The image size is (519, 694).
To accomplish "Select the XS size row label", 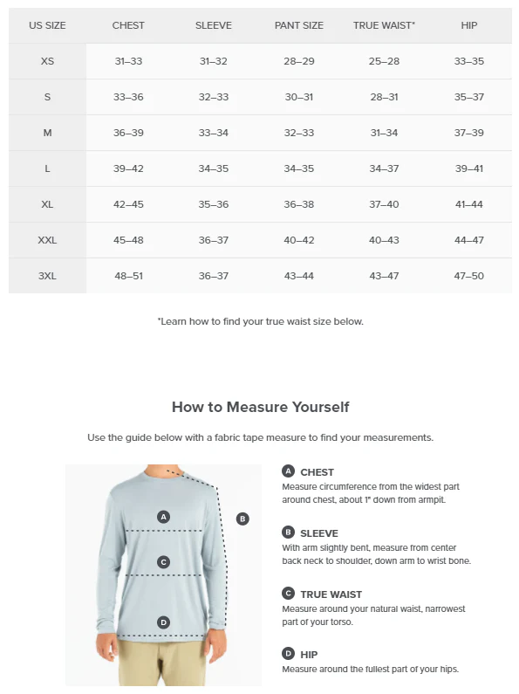I will click(47, 61).
